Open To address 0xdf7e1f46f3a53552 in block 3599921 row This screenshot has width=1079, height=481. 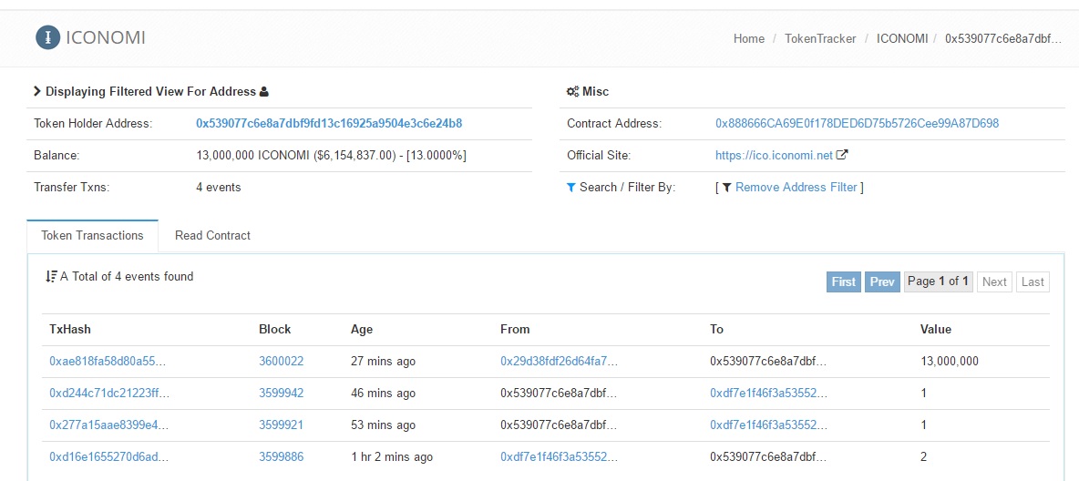(768, 425)
